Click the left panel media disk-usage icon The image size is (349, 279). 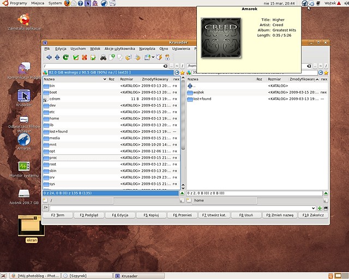point(45,72)
